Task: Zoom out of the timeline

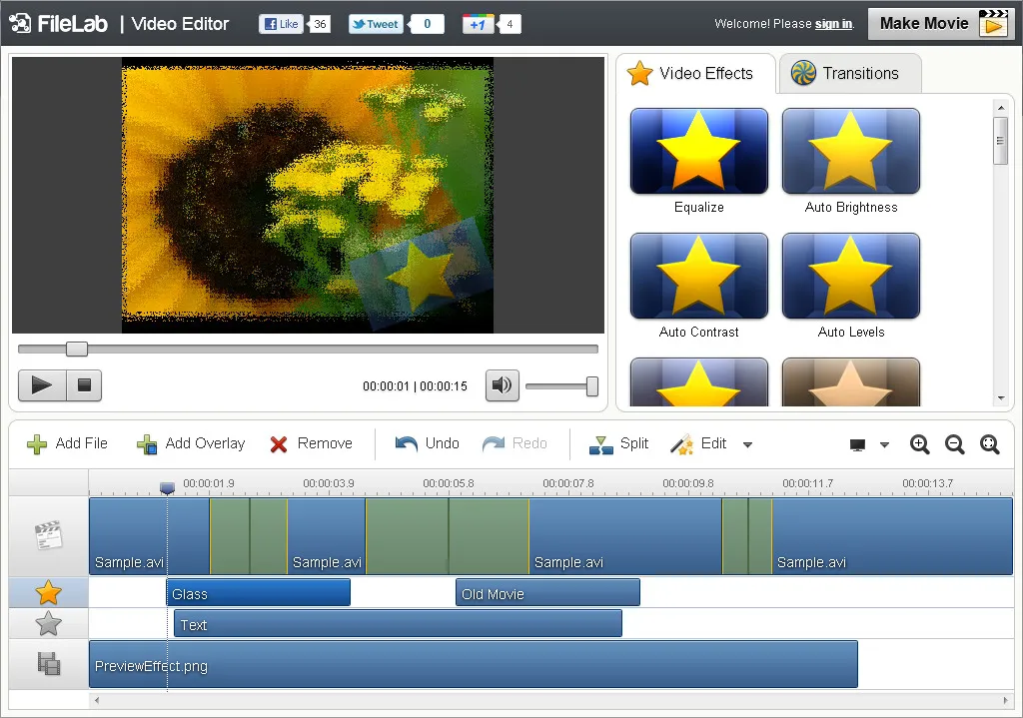Action: (954, 444)
